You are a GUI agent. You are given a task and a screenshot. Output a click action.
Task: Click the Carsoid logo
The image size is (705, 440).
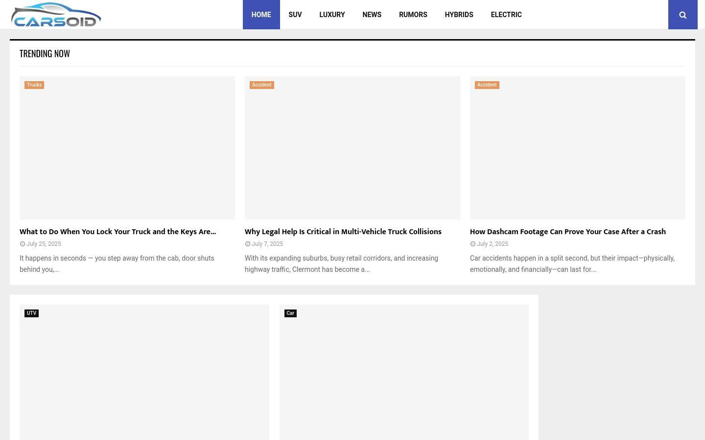point(56,15)
